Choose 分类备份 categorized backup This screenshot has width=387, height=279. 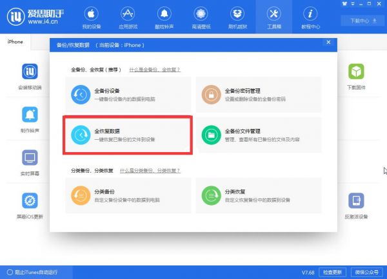coord(128,195)
